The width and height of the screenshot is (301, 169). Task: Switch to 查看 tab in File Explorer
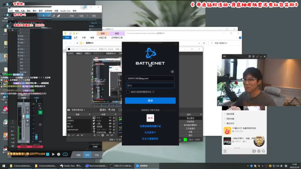(92, 38)
